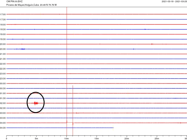Select the 03:00 time row label
187x140 pixels.
[x=3, y=113]
